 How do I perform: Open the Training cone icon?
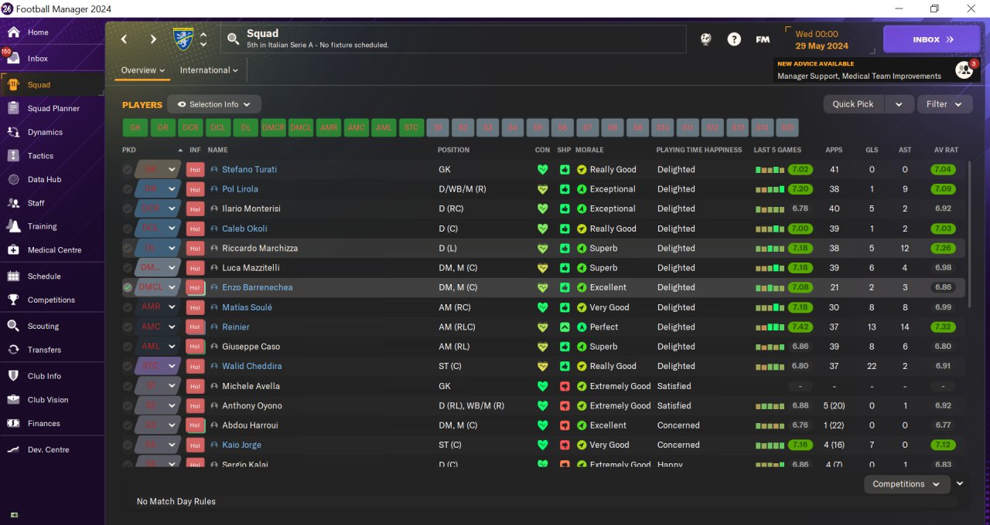click(x=13, y=226)
